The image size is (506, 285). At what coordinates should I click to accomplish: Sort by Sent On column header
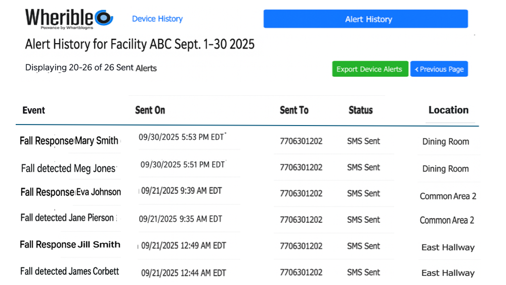(x=150, y=110)
